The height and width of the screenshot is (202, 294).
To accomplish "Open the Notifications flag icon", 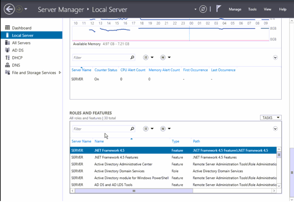I will [x=218, y=9].
